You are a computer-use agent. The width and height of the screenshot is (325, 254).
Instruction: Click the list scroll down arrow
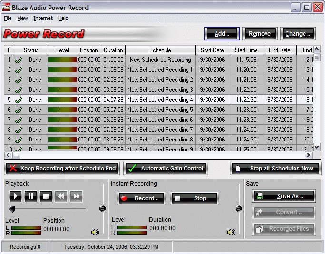316,147
